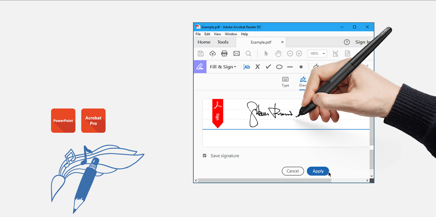436x217 pixels.
Task: Click the email document icon
Action: [236, 53]
